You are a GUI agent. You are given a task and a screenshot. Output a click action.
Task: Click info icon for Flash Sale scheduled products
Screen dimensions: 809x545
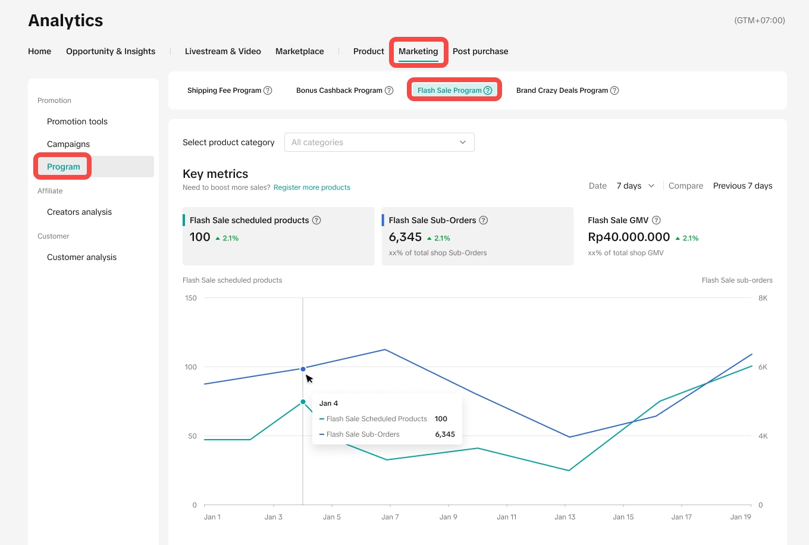click(316, 220)
